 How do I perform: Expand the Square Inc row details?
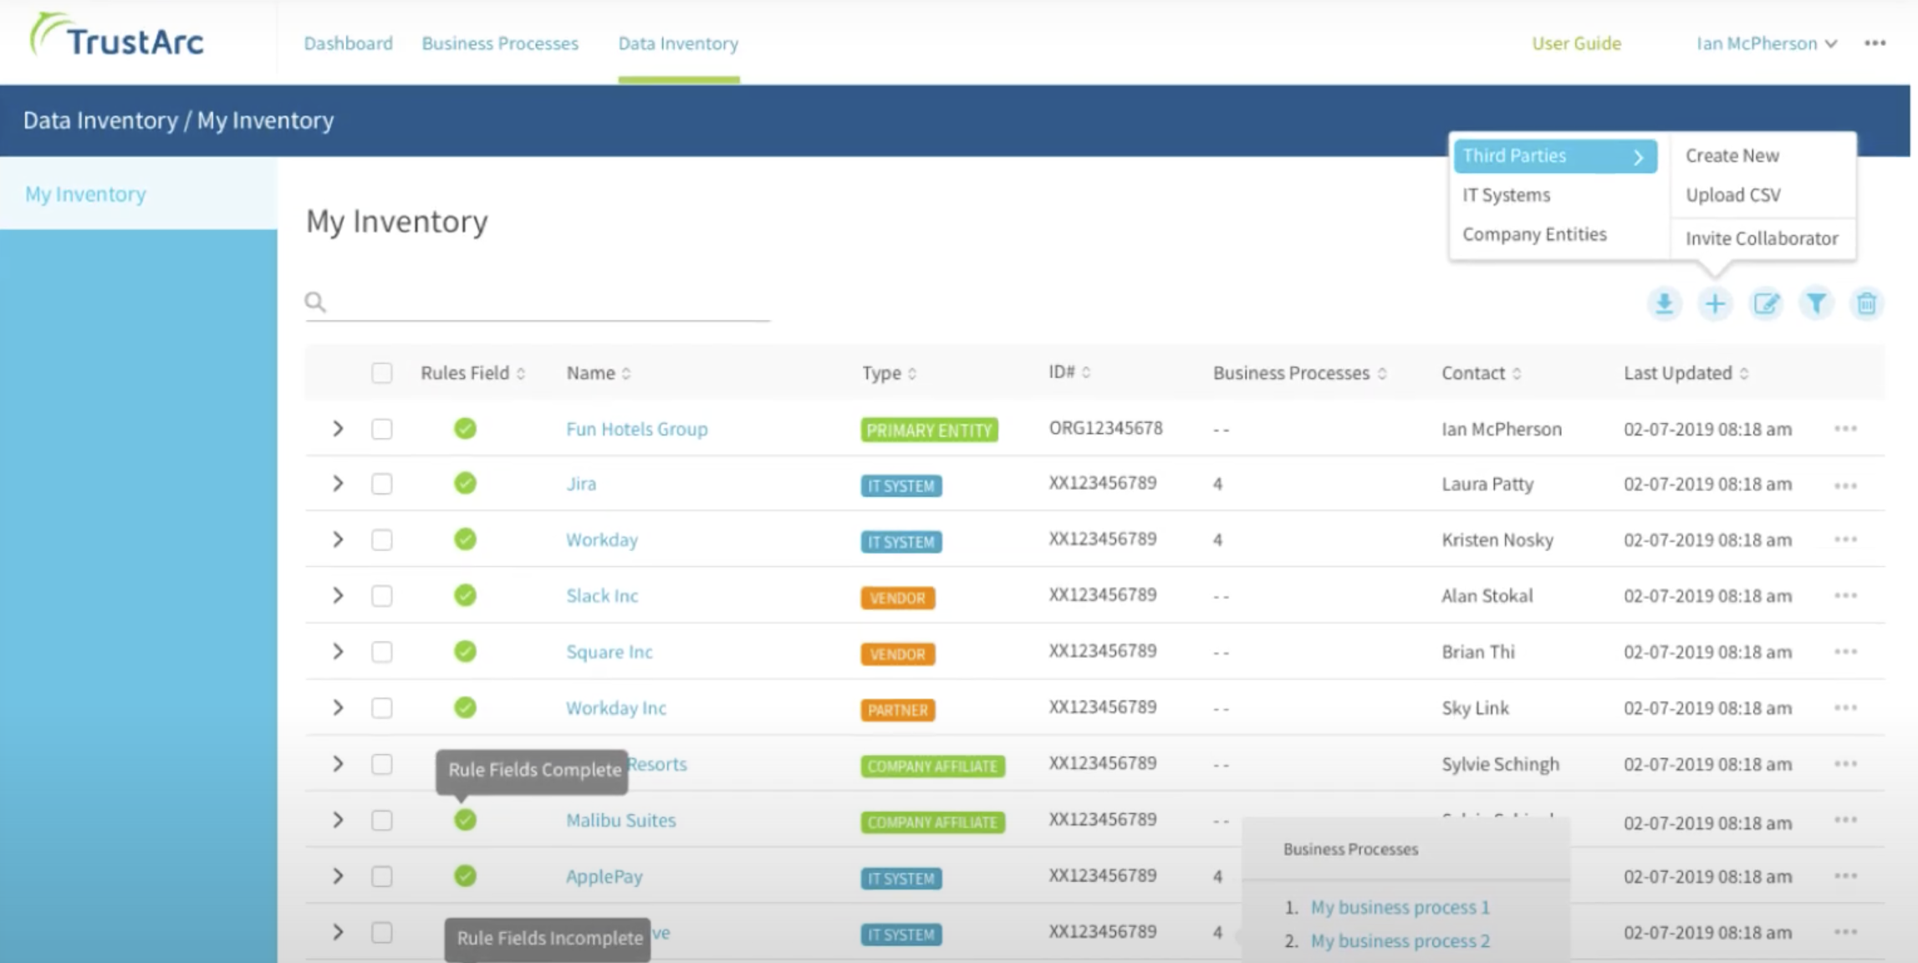(x=338, y=652)
